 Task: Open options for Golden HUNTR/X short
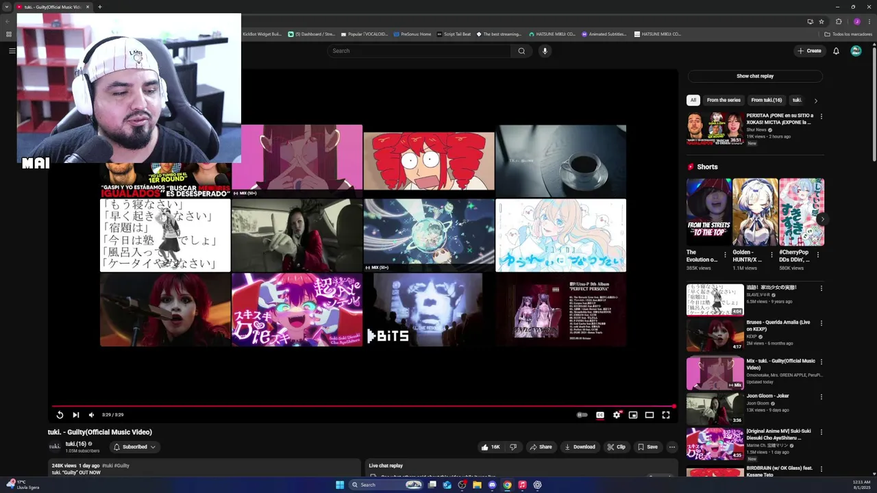click(x=771, y=255)
